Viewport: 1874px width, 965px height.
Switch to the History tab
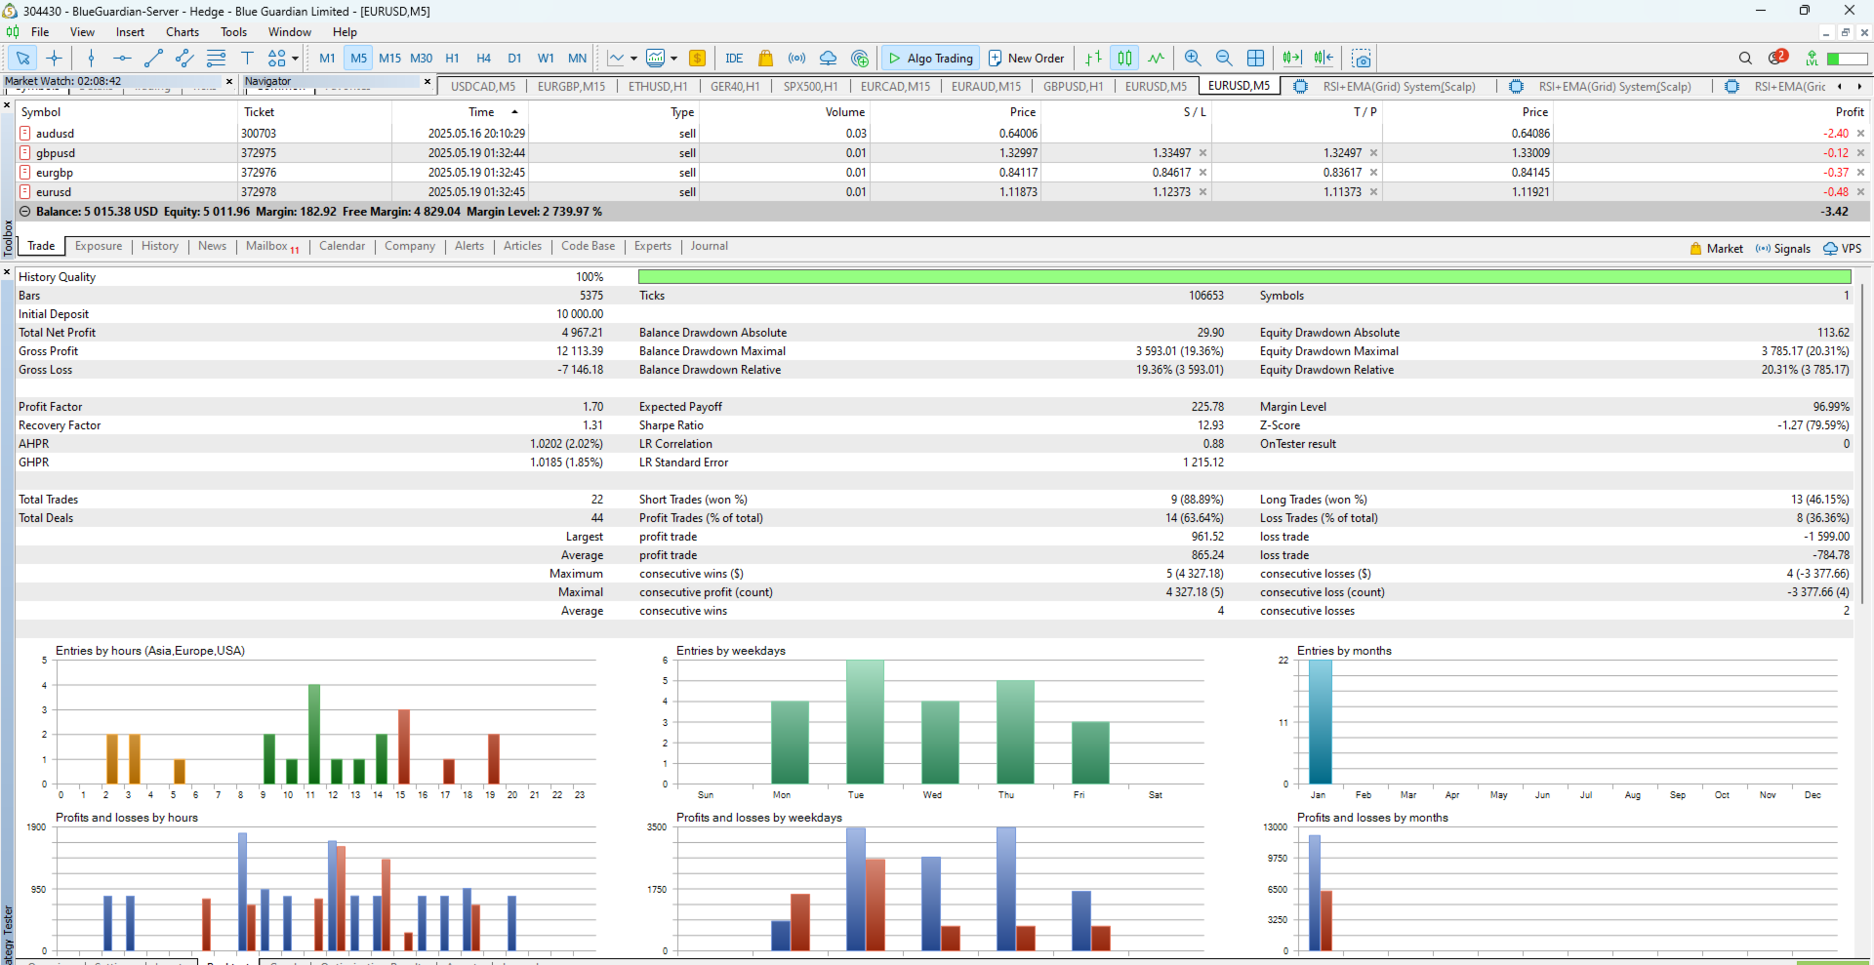pos(160,247)
